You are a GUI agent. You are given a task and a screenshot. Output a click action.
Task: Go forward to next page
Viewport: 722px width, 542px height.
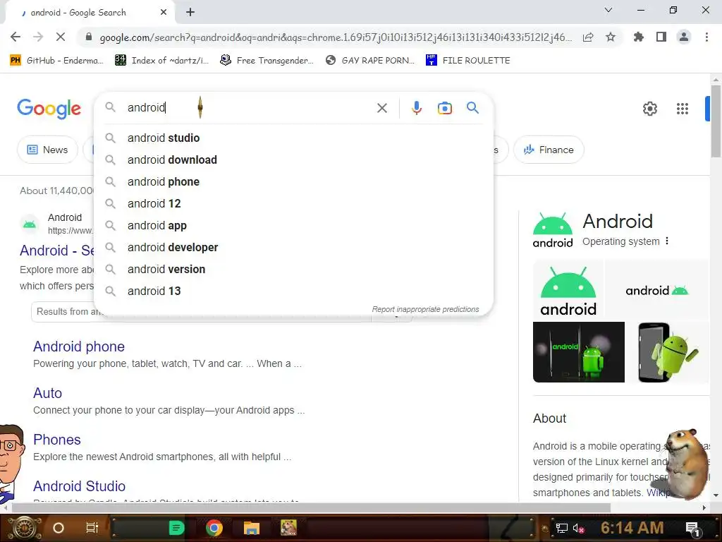38,37
